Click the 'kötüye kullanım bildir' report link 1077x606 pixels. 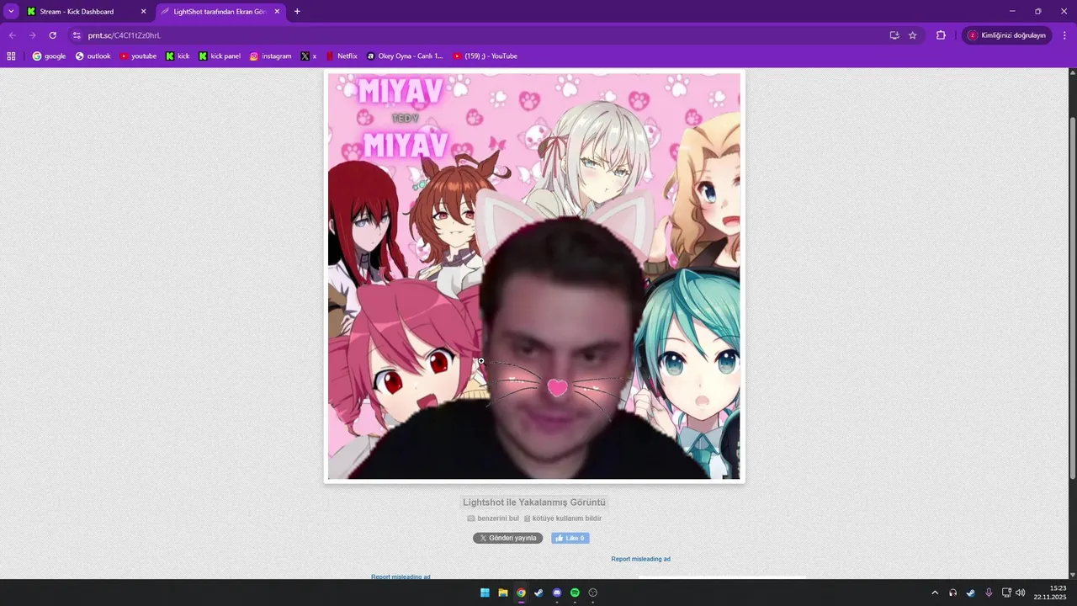563,518
